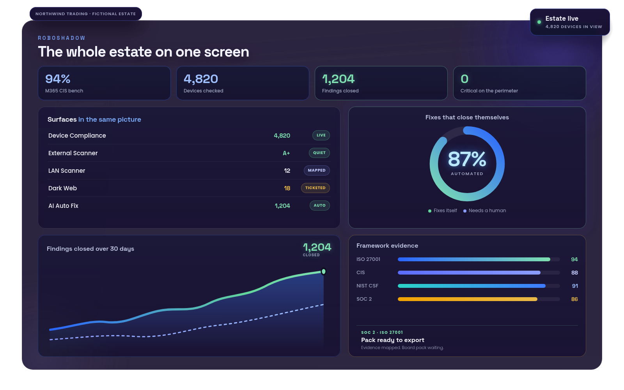The width and height of the screenshot is (624, 390).
Task: Click the Northwind Trading · Fictional Estate pill
Action: pos(86,14)
